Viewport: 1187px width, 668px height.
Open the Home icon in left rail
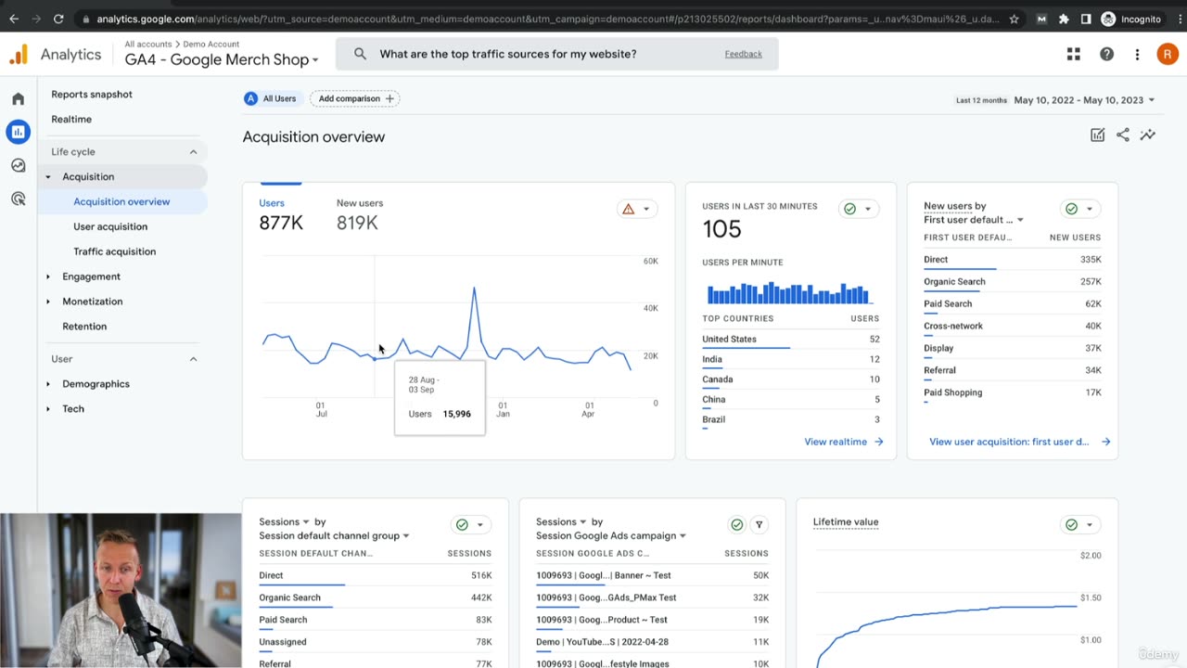tap(18, 98)
